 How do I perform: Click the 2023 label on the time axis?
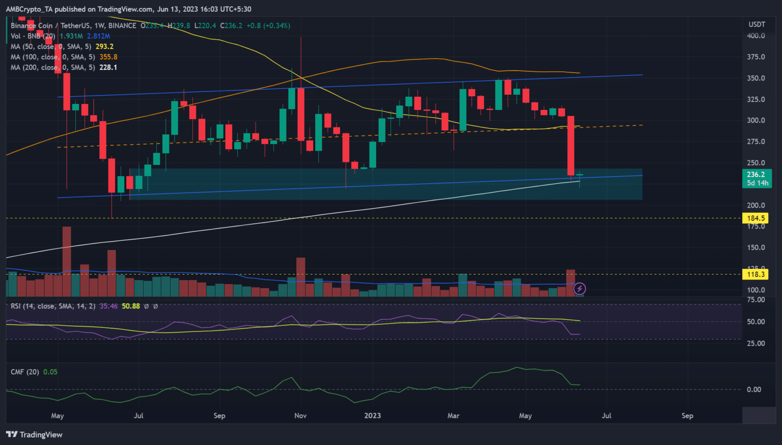pos(372,415)
